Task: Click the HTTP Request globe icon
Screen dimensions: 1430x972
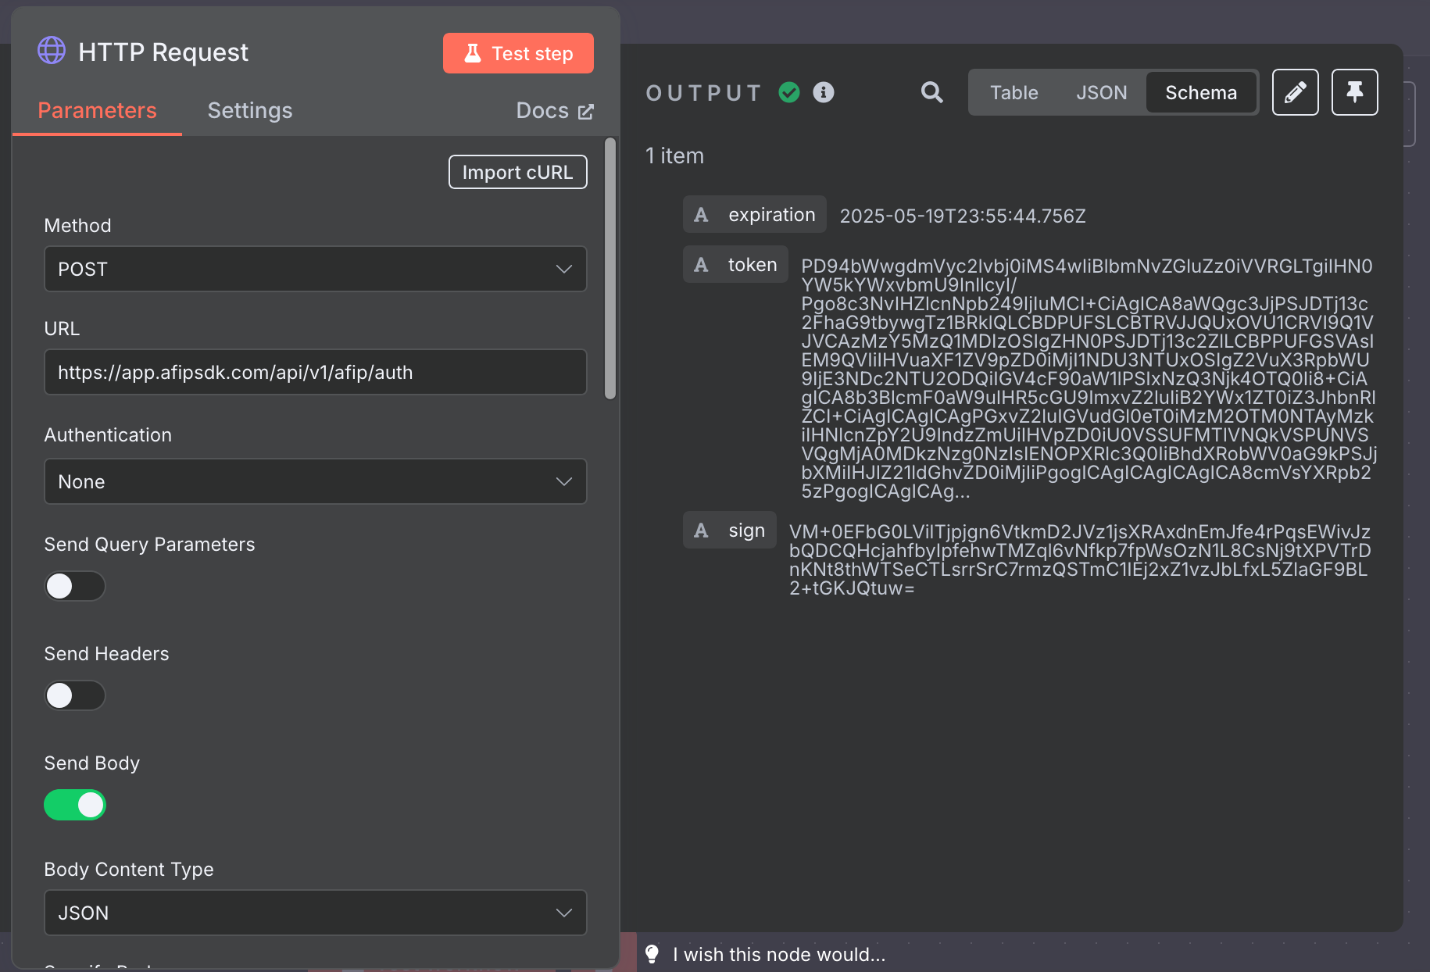Action: point(52,51)
